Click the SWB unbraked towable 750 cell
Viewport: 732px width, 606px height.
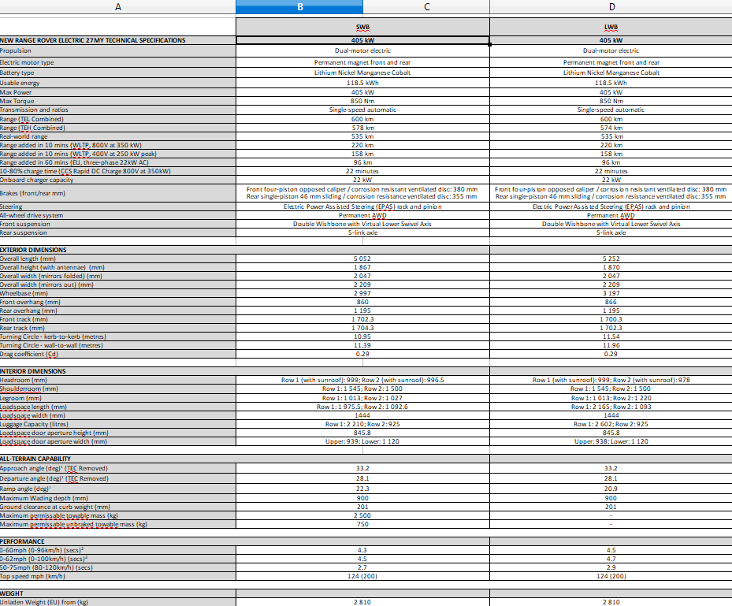click(362, 524)
